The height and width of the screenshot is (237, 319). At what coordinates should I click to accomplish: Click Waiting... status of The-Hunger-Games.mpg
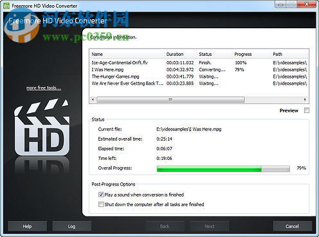click(x=208, y=76)
